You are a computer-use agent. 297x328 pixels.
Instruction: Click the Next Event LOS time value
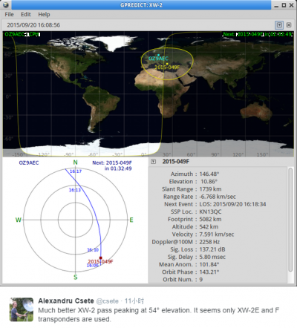tap(232, 204)
